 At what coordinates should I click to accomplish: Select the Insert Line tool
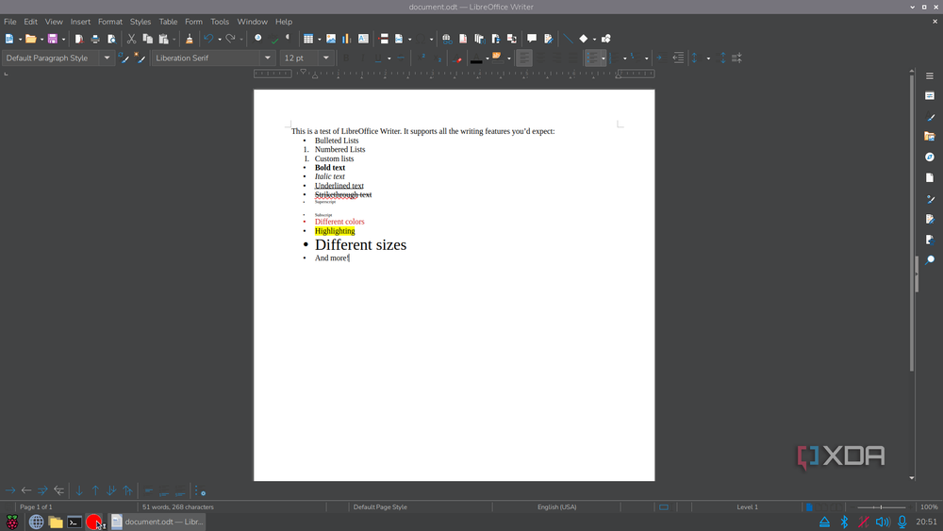pos(568,39)
